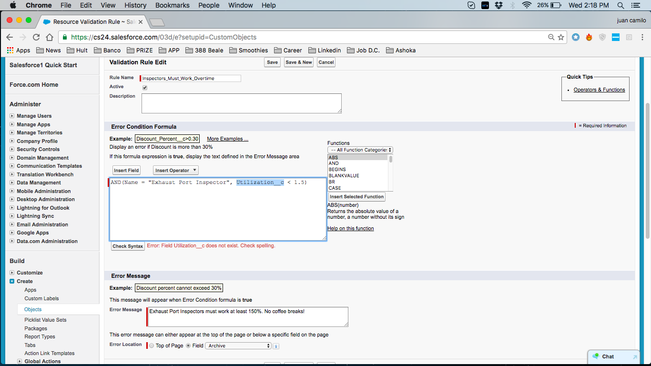This screenshot has height=366, width=651.
Task: Open the Dropbox menu bar icon
Action: (499, 5)
